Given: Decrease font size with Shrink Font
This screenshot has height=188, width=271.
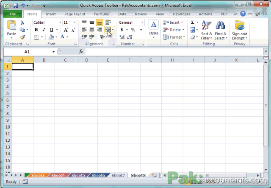Looking at the screenshot, I should (x=73, y=30).
